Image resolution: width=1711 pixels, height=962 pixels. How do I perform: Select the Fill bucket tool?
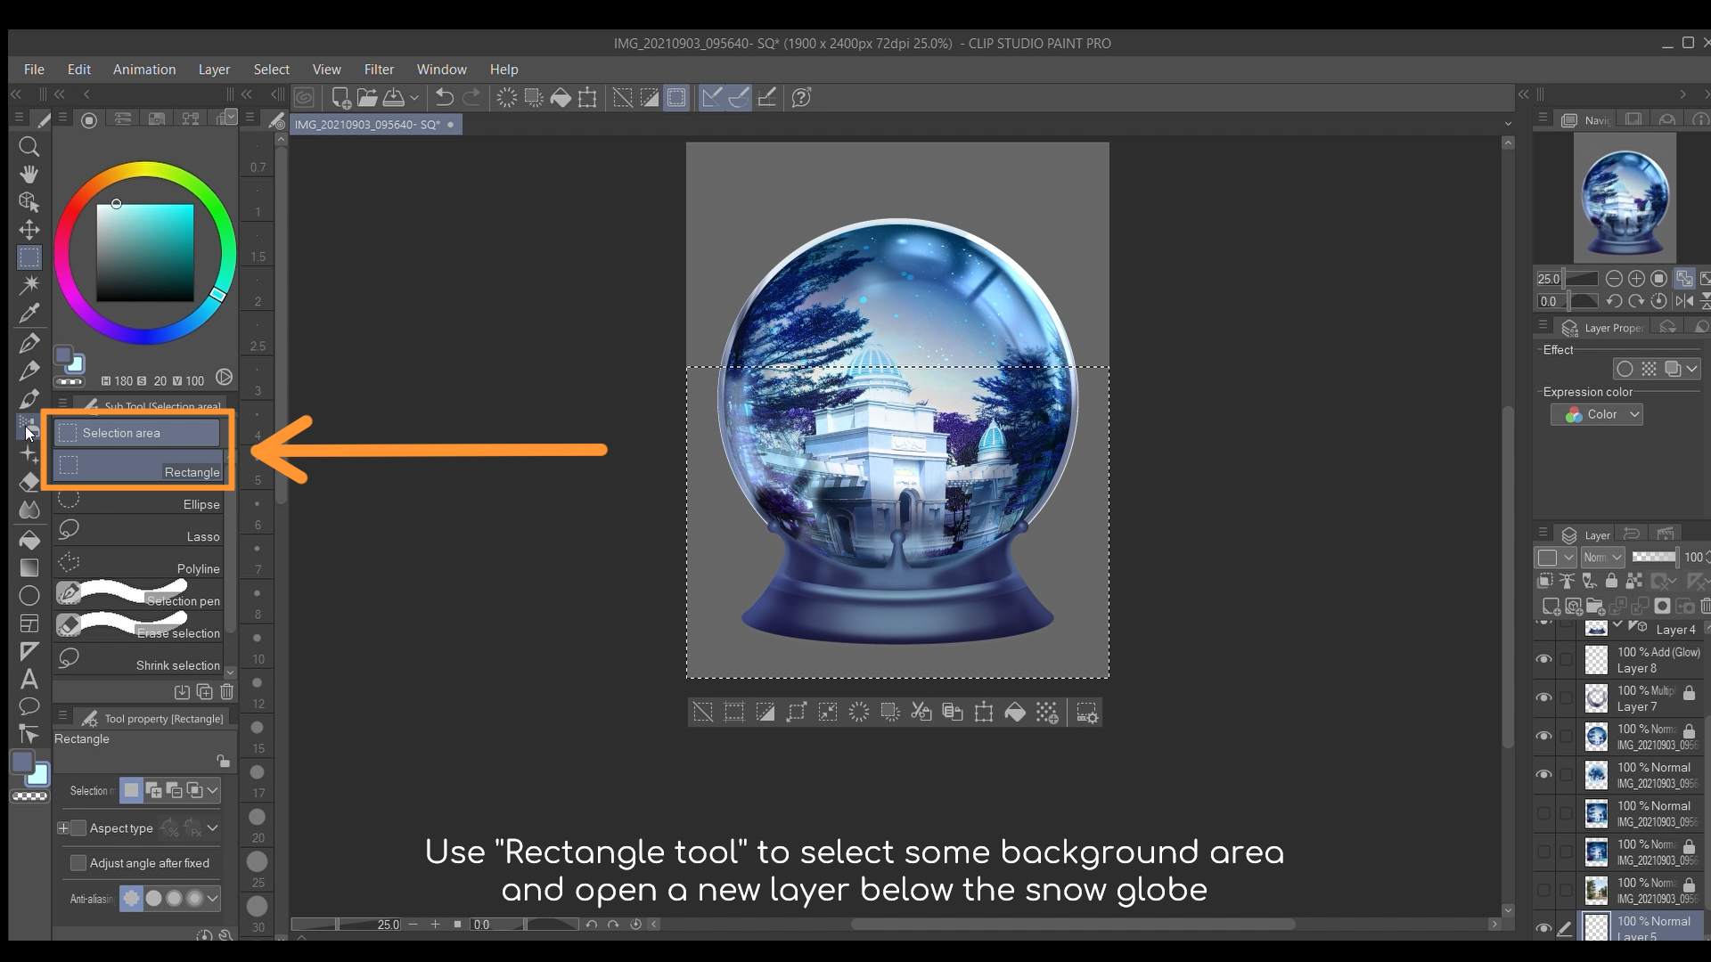pos(29,540)
